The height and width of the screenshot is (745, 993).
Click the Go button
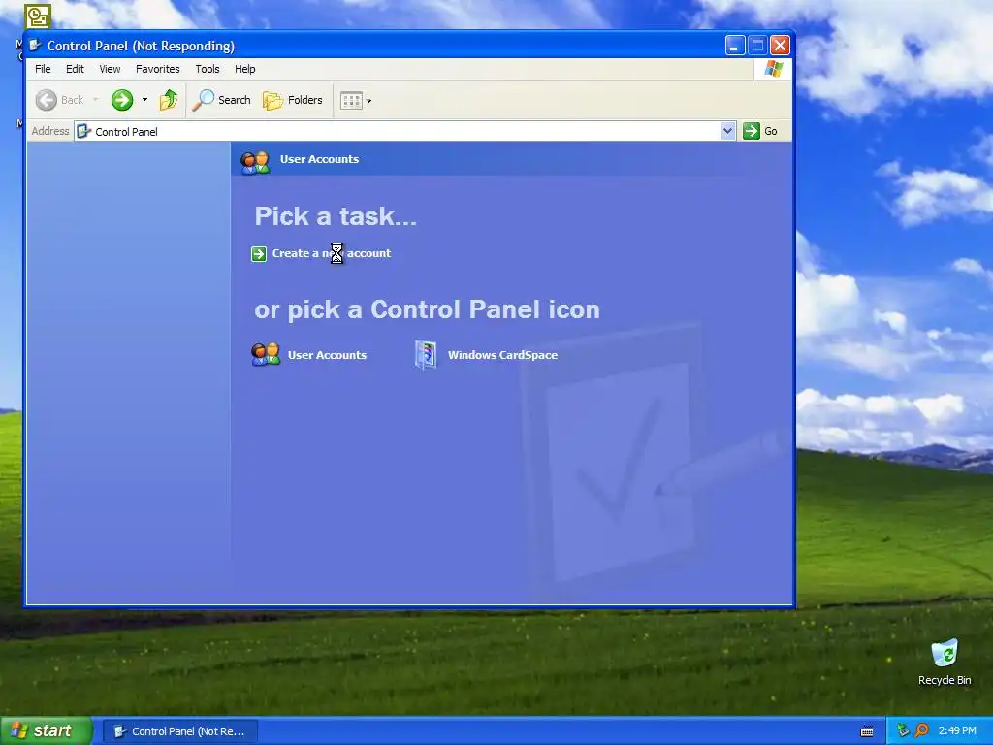click(760, 131)
